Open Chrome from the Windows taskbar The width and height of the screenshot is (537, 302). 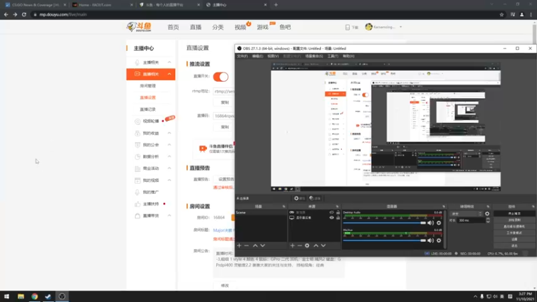coord(35,297)
